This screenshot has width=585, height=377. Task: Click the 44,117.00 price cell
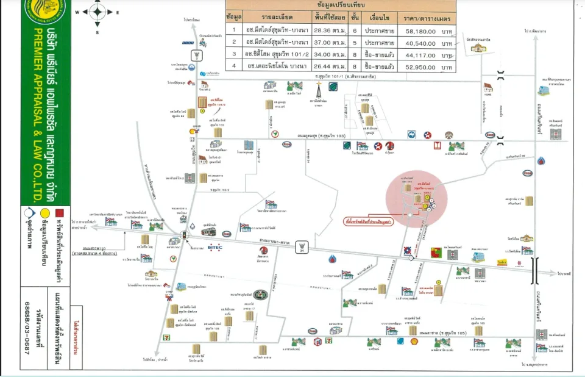click(428, 55)
